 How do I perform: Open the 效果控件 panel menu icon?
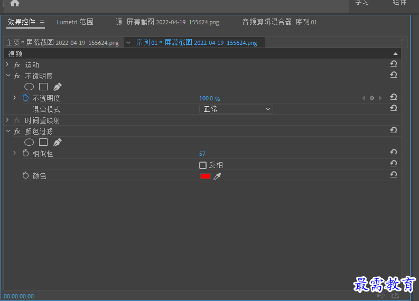(x=42, y=22)
